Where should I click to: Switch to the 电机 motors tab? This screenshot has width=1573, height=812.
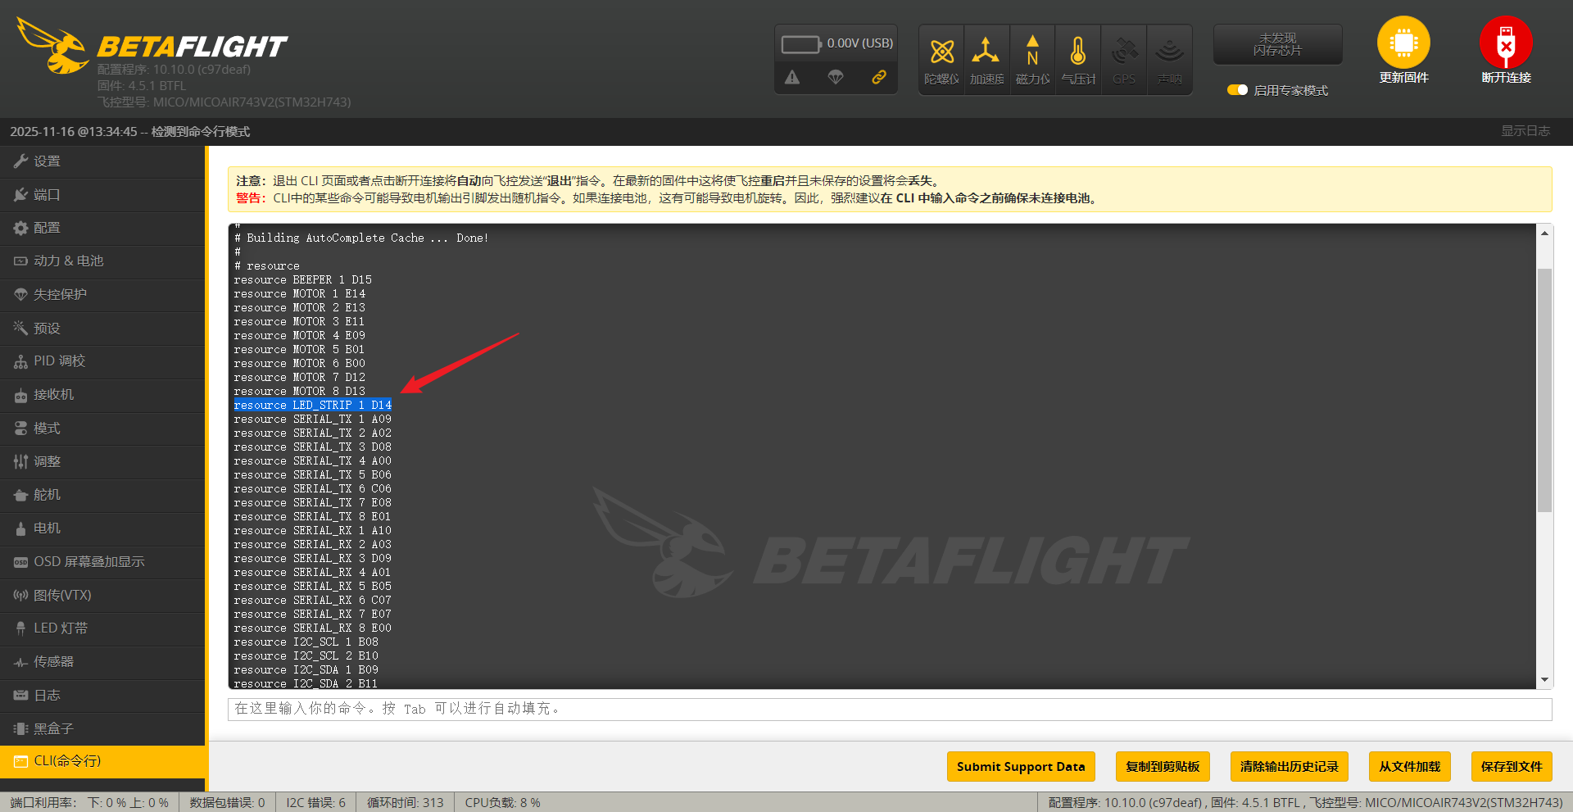tap(47, 528)
